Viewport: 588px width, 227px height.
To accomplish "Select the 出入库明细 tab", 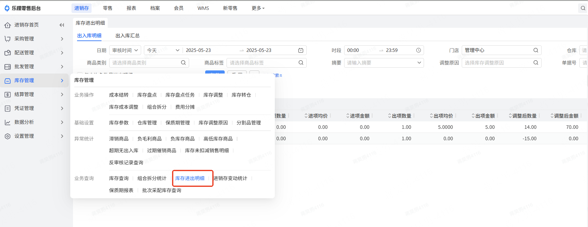I will click(89, 36).
